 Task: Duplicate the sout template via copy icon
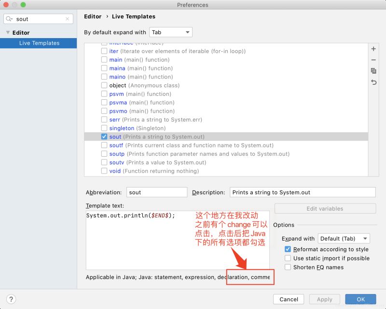coord(373,71)
